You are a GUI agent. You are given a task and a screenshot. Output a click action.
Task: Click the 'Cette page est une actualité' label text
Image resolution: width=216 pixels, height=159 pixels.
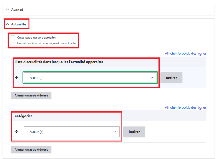36,38
